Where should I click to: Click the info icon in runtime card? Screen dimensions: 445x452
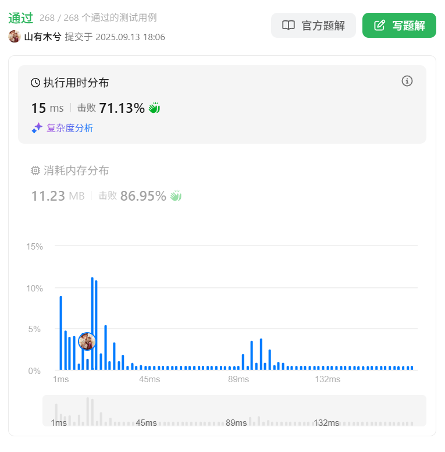tap(407, 81)
